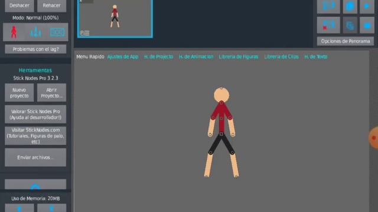Select the stick figure's right hand node
This screenshot has width=378, height=212.
tap(233, 135)
